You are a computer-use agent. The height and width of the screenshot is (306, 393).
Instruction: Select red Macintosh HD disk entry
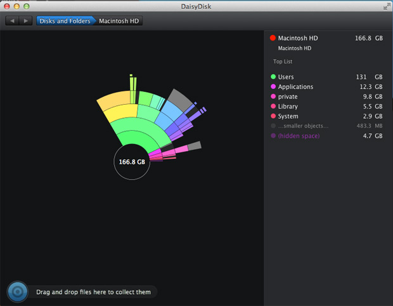click(326, 38)
